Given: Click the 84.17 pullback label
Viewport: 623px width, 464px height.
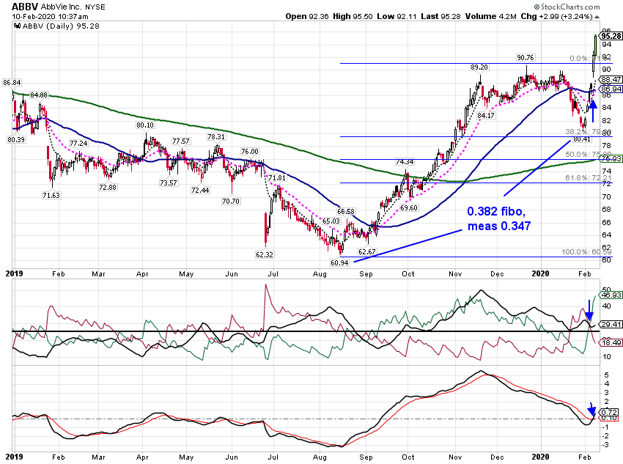Looking at the screenshot, I should 486,116.
